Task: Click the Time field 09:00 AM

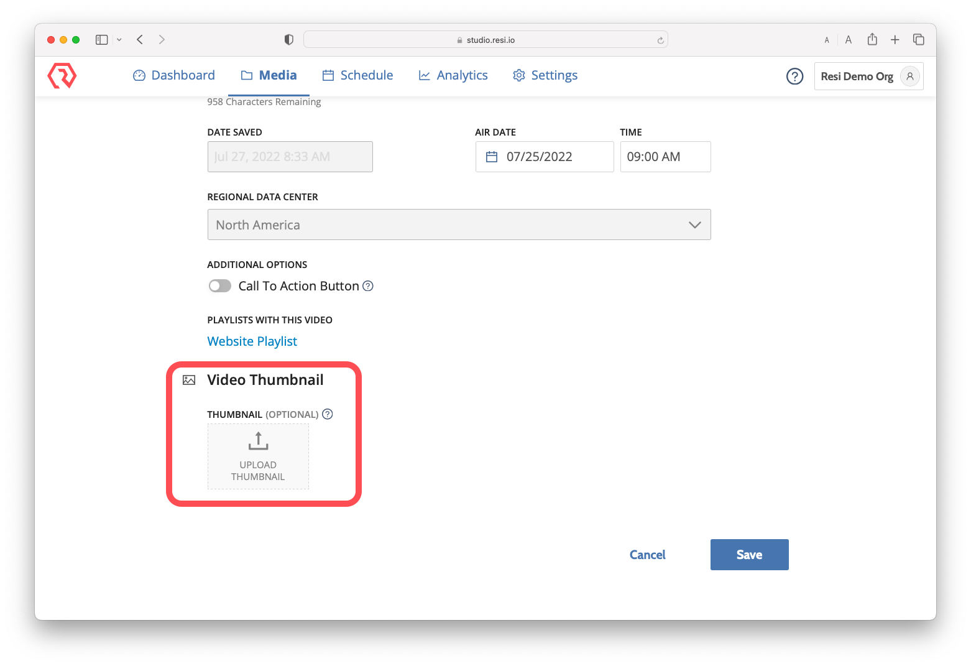Action: pos(665,157)
